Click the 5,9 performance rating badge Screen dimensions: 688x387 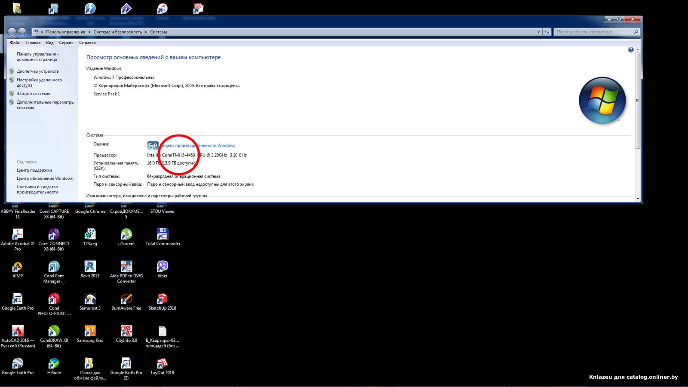tap(153, 145)
